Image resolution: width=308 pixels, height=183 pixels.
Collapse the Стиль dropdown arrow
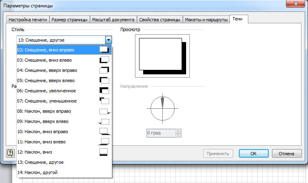108,40
